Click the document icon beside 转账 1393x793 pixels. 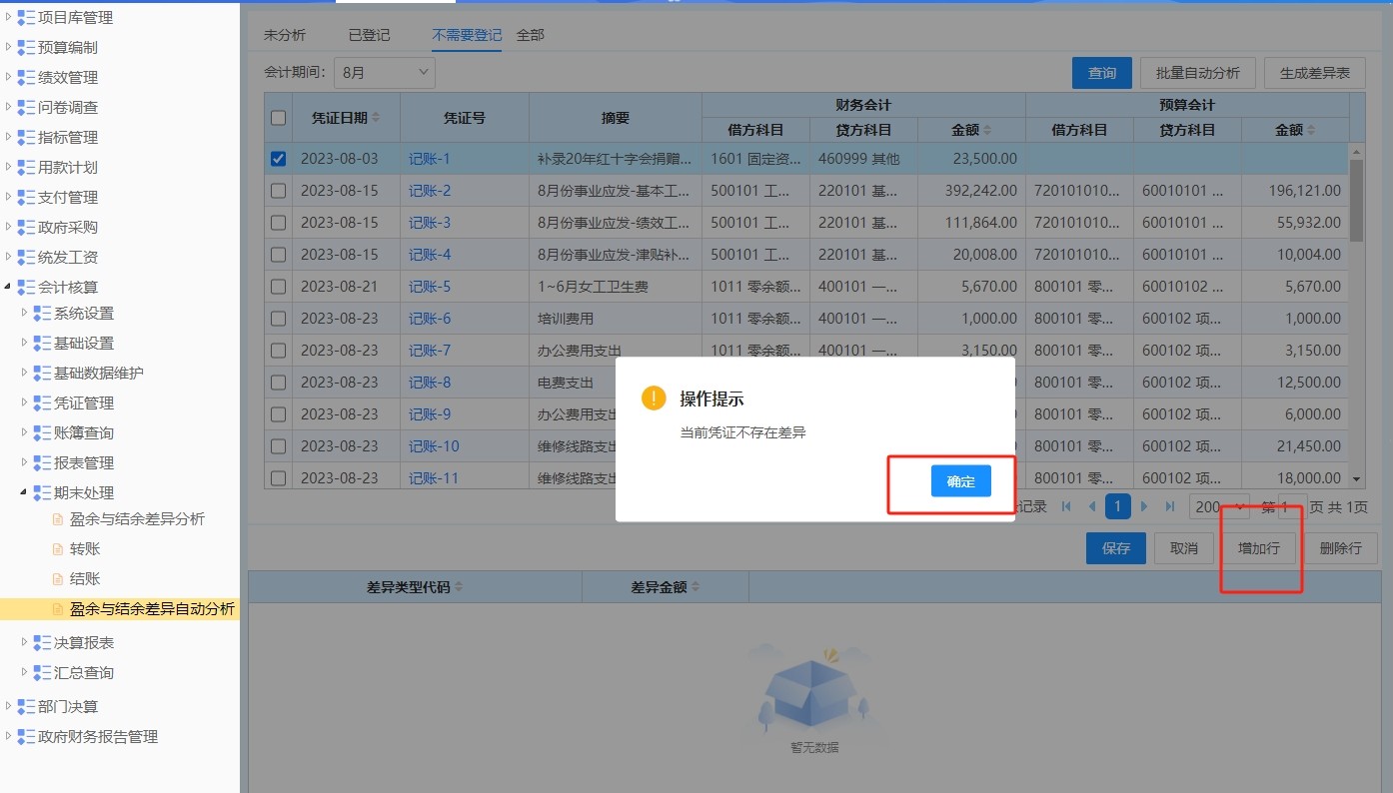tap(57, 549)
